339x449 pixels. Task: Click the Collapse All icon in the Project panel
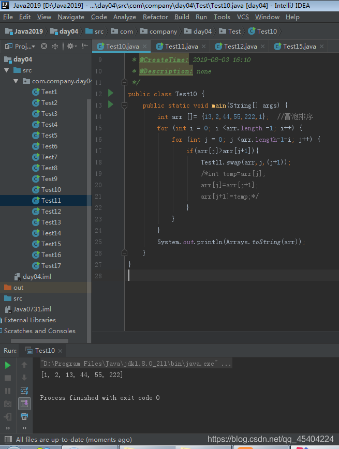click(x=55, y=46)
